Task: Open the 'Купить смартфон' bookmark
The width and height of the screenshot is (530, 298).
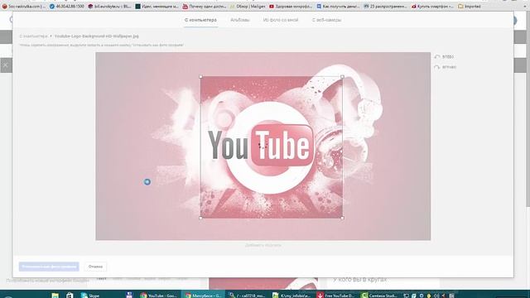Action: 432,6
